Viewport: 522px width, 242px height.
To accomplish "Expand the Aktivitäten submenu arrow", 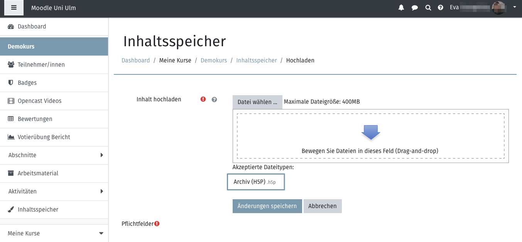I will [x=101, y=191].
